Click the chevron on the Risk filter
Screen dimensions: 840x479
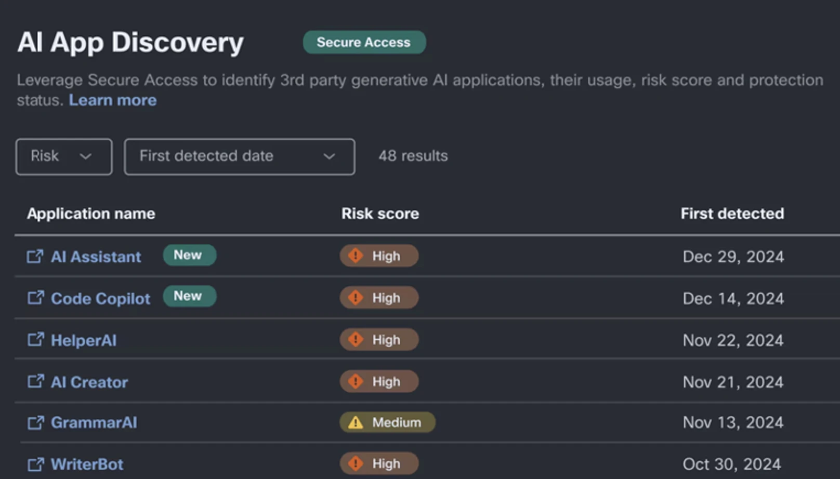(x=86, y=156)
